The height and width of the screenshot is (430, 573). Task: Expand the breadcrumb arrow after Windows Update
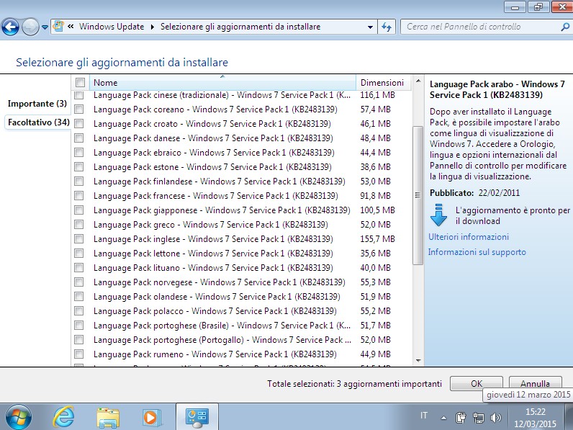153,27
